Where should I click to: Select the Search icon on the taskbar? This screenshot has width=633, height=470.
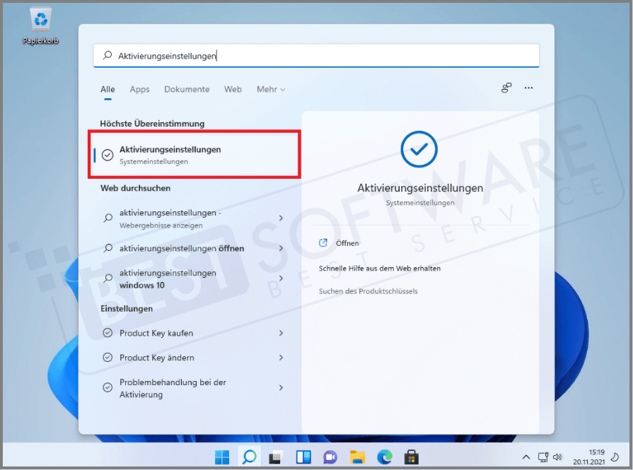(x=248, y=457)
